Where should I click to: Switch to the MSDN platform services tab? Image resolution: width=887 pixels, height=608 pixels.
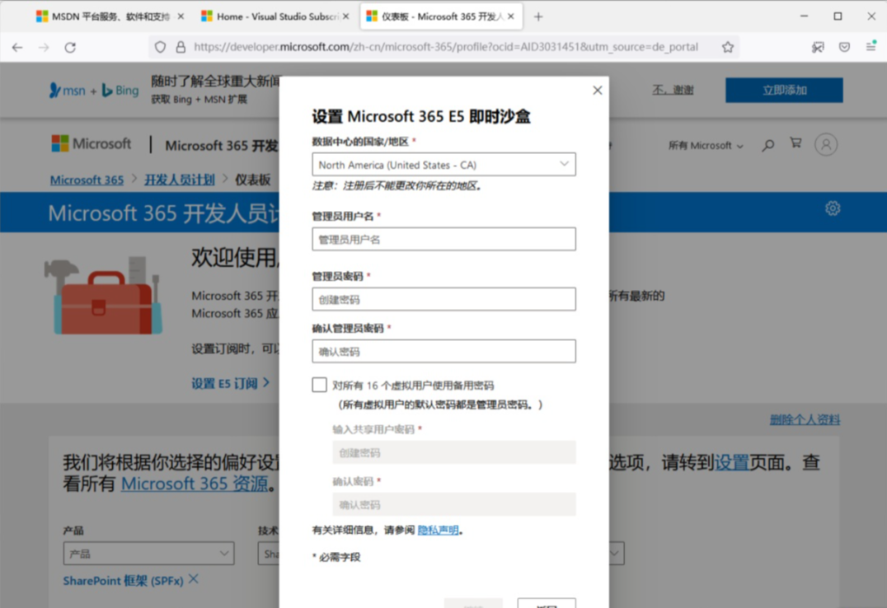tap(110, 16)
